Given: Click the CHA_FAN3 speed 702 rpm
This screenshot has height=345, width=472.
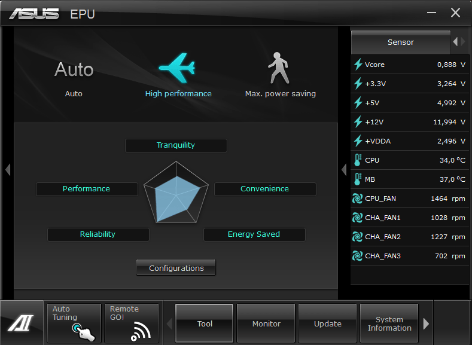Looking at the screenshot, I should (450, 256).
